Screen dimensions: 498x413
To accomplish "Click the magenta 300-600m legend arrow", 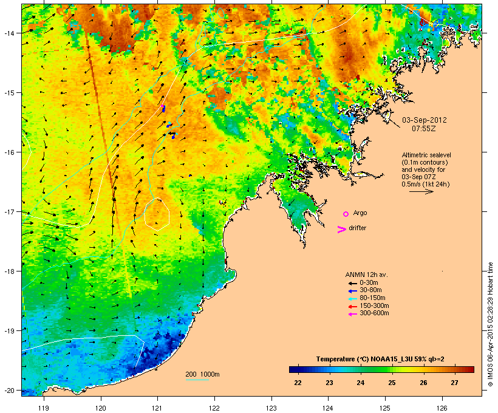I will coord(353,314).
